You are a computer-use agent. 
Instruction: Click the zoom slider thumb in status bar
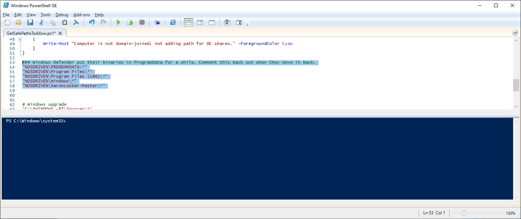(x=464, y=213)
